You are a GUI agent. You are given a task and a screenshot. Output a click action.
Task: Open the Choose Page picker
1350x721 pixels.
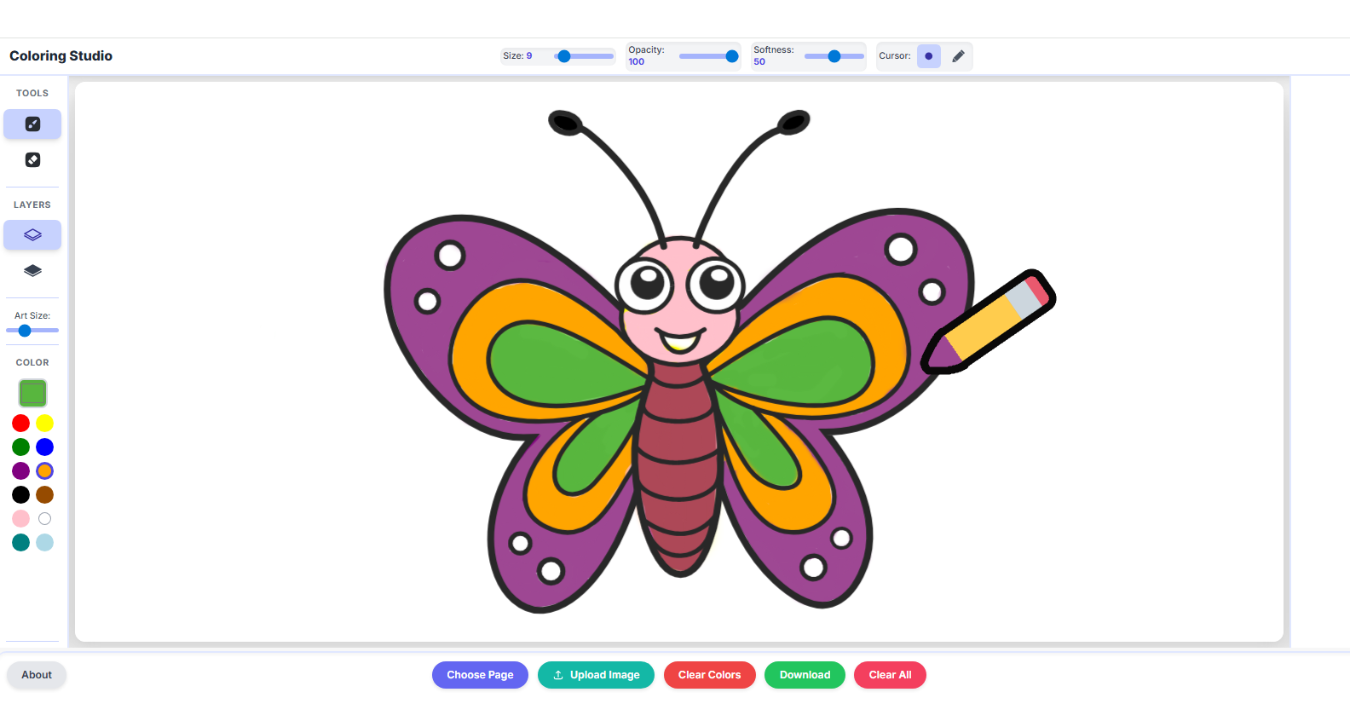click(x=480, y=675)
